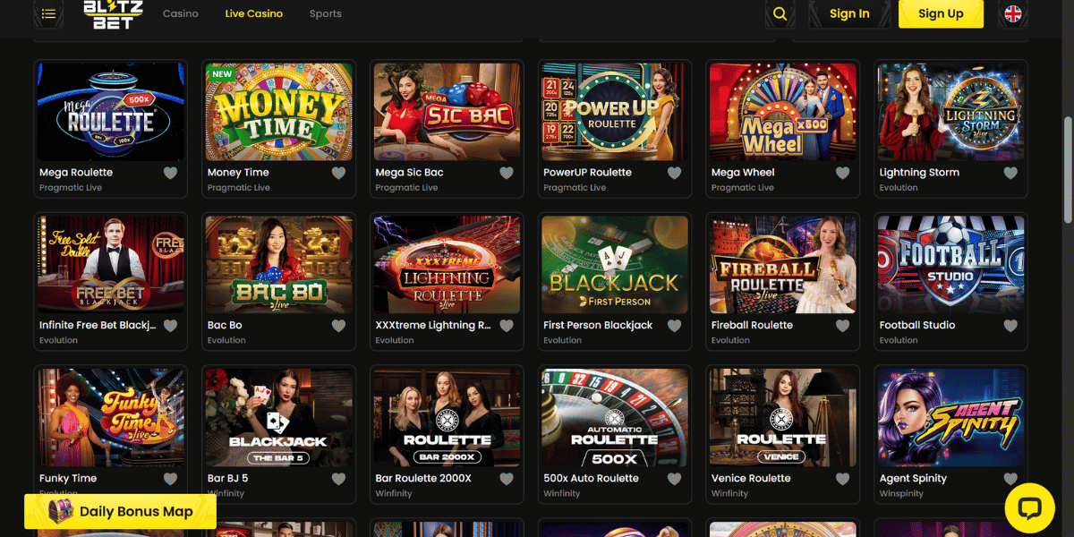Open the Lightning Storm thumbnail
Viewport: 1074px width, 537px height.
tap(950, 112)
